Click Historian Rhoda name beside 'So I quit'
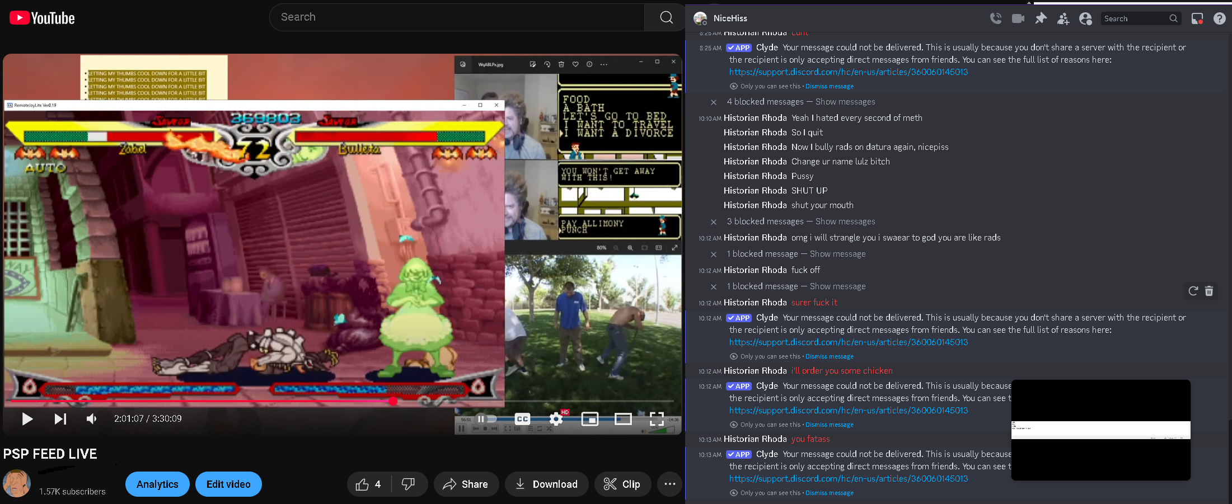This screenshot has height=504, width=1232. 755,133
